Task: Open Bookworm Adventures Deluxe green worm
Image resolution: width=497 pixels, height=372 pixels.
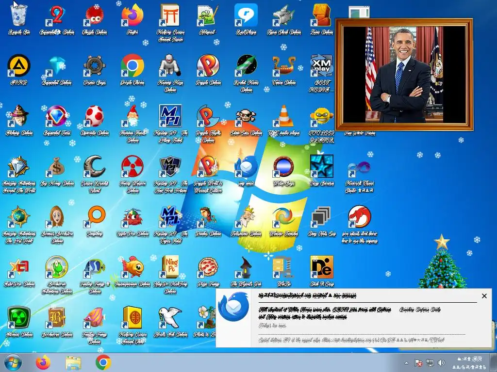Action: coord(57,267)
